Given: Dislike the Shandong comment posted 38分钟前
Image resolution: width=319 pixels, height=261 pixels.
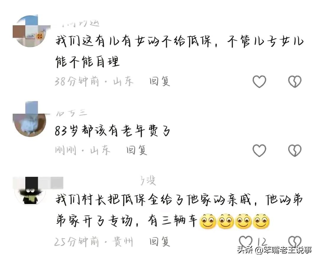Looking at the screenshot, I should tap(294, 81).
